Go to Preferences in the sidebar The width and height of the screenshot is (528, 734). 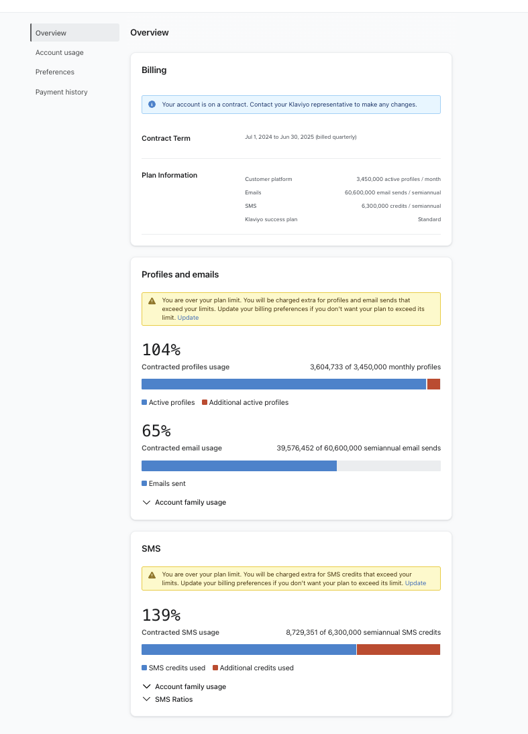click(55, 72)
